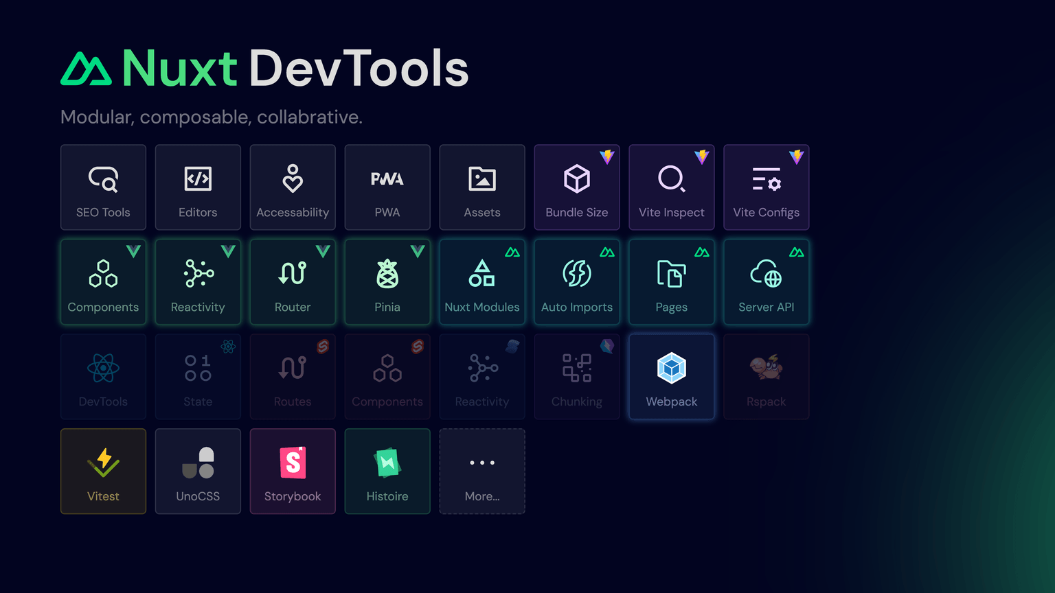This screenshot has width=1055, height=593.
Task: Open the Router view
Action: pos(293,281)
